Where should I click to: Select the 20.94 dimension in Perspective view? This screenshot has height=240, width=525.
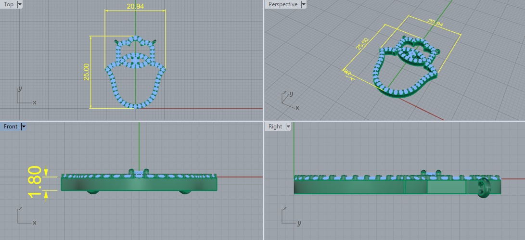(x=435, y=23)
